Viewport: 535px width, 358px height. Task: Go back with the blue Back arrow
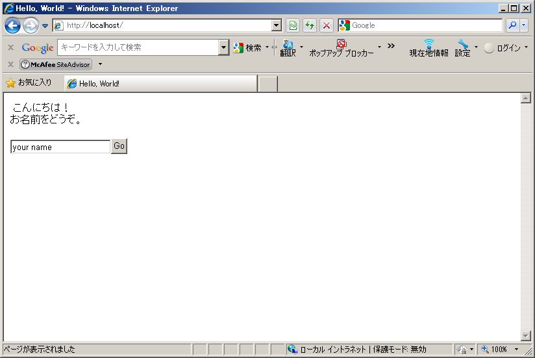tap(12, 25)
